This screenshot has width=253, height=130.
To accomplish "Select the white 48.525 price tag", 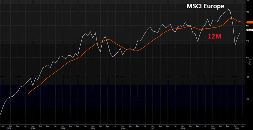I will point(250,30).
